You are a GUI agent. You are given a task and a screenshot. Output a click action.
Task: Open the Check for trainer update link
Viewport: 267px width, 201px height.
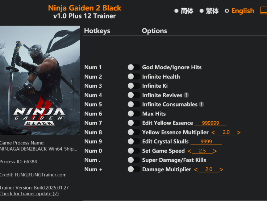(29, 194)
